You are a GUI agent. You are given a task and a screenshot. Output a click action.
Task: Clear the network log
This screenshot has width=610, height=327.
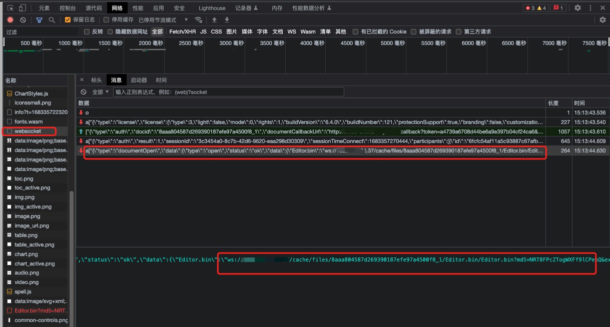pyautogui.click(x=23, y=19)
